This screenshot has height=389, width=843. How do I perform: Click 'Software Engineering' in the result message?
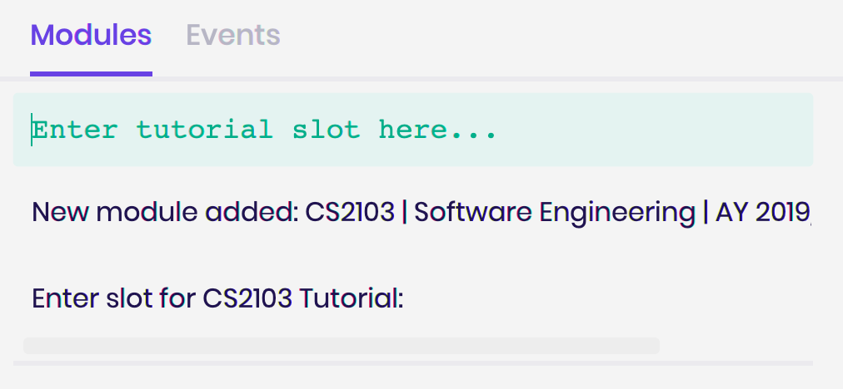(x=555, y=213)
